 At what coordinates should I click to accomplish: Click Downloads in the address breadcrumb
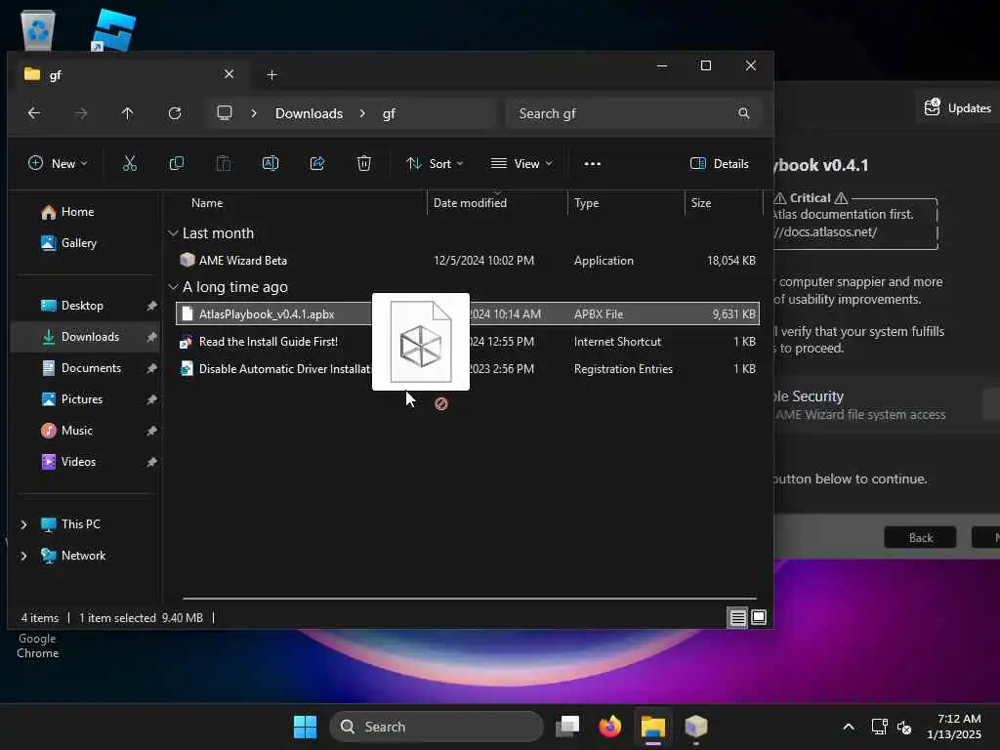pos(309,113)
